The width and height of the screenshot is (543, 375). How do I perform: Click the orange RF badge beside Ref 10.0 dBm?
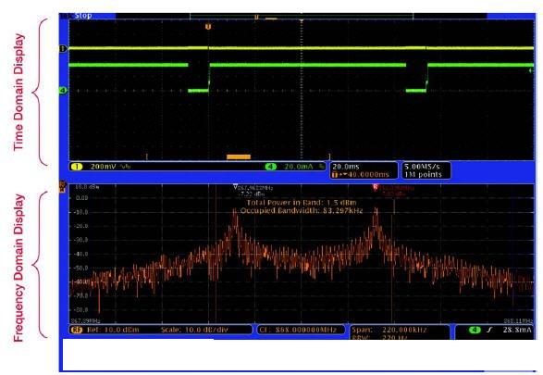pos(76,330)
